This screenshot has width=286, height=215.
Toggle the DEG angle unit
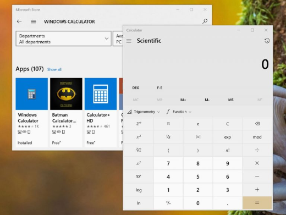point(136,88)
